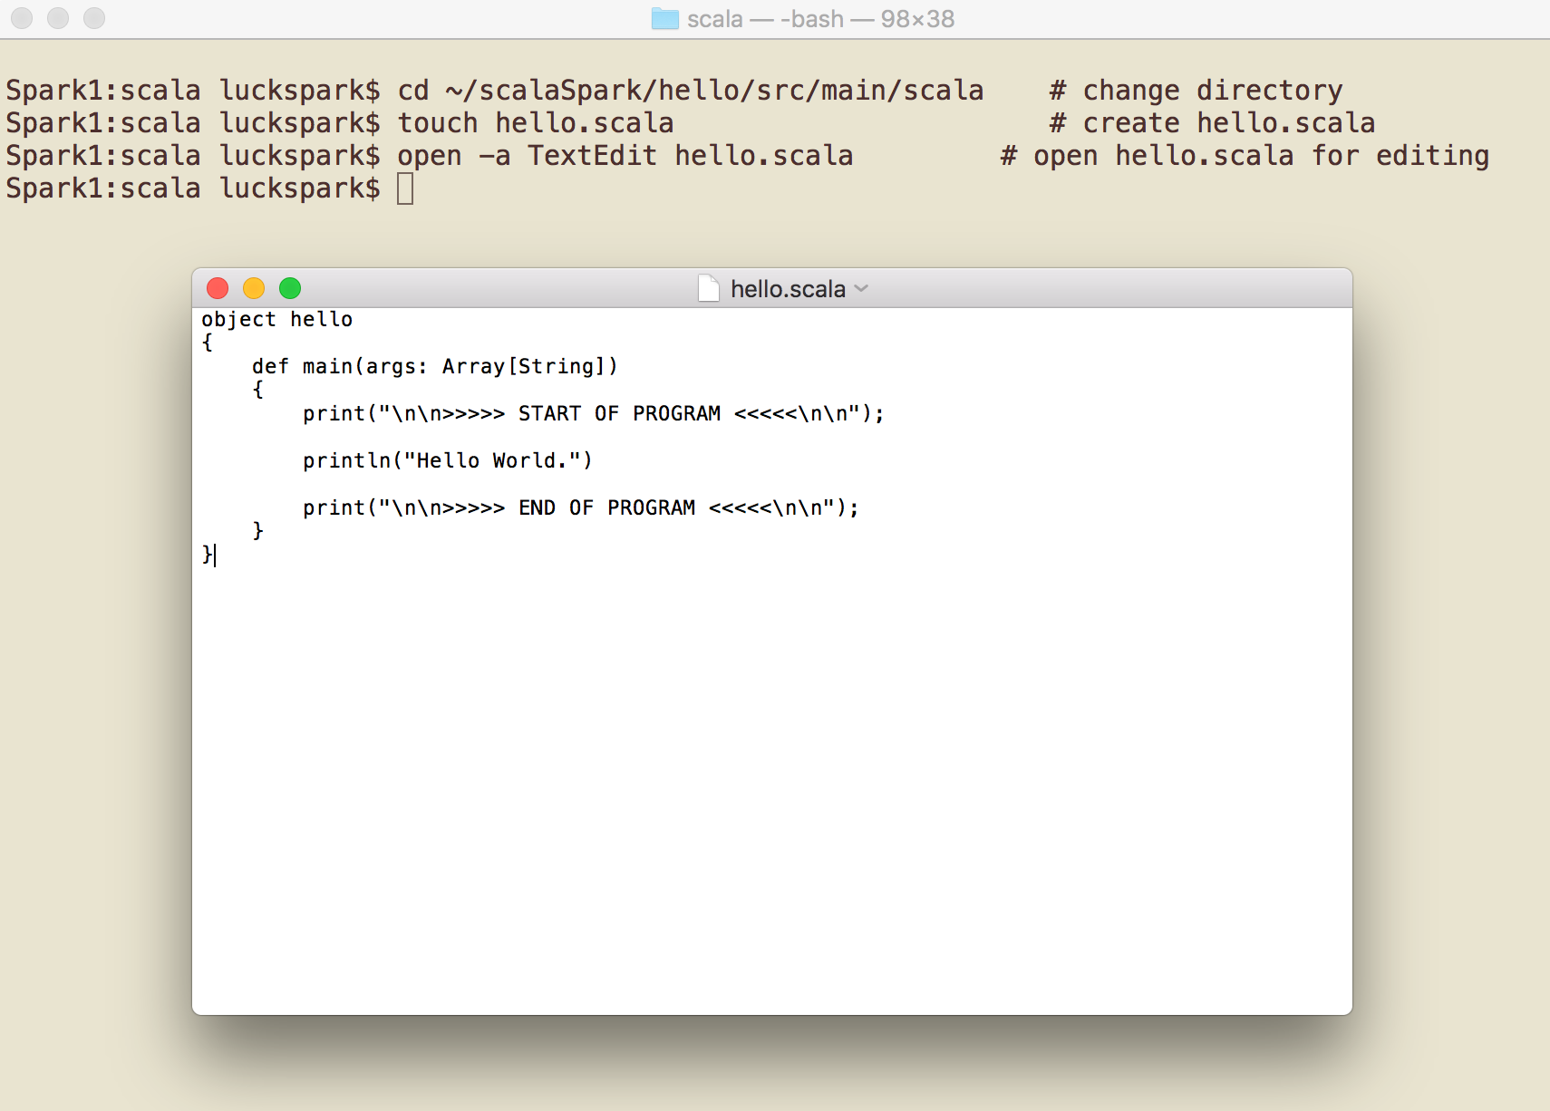
Task: Click the END OF PROGRAM print line
Action: coord(580,507)
